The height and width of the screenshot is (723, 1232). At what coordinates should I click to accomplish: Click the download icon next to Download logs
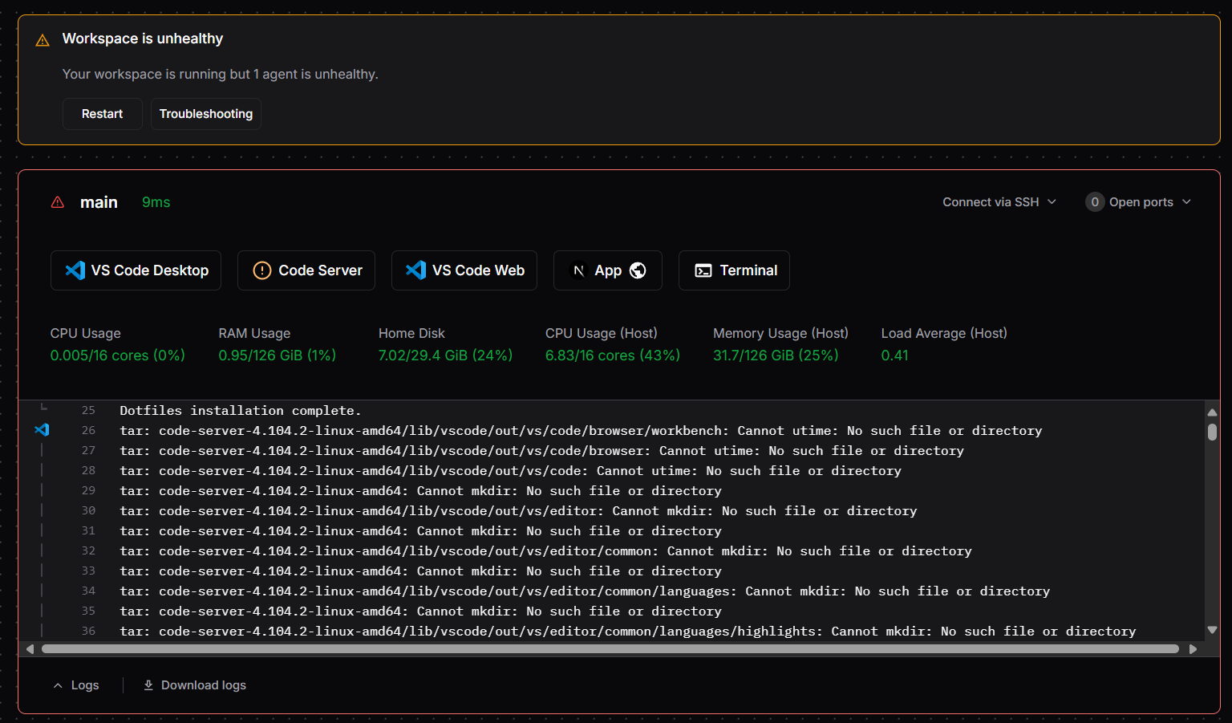[x=148, y=685]
